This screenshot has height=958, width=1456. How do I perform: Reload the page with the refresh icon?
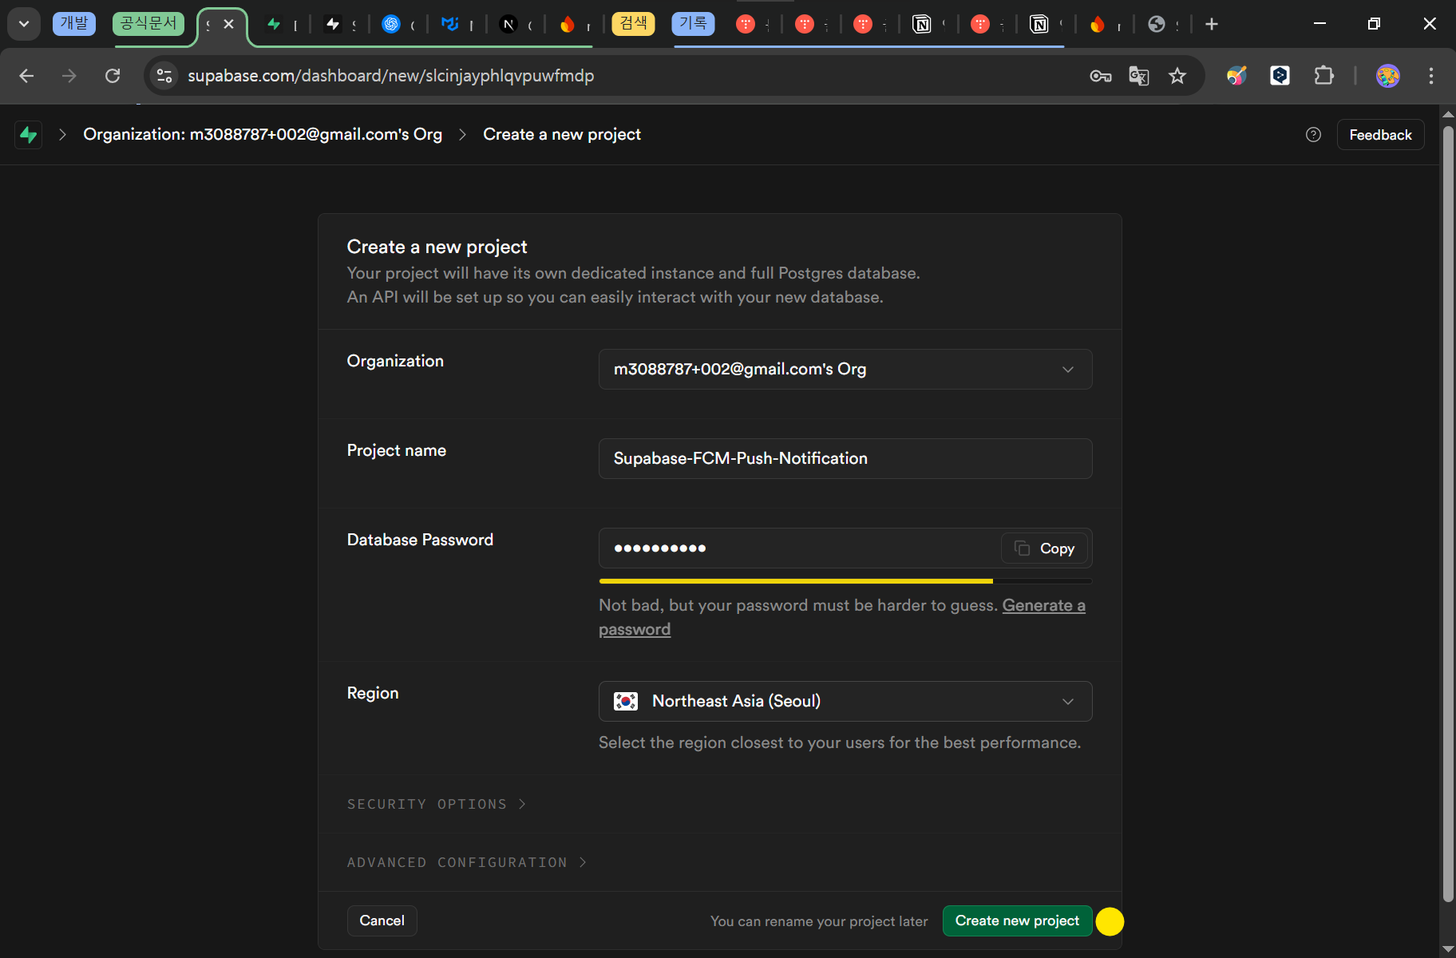[113, 76]
